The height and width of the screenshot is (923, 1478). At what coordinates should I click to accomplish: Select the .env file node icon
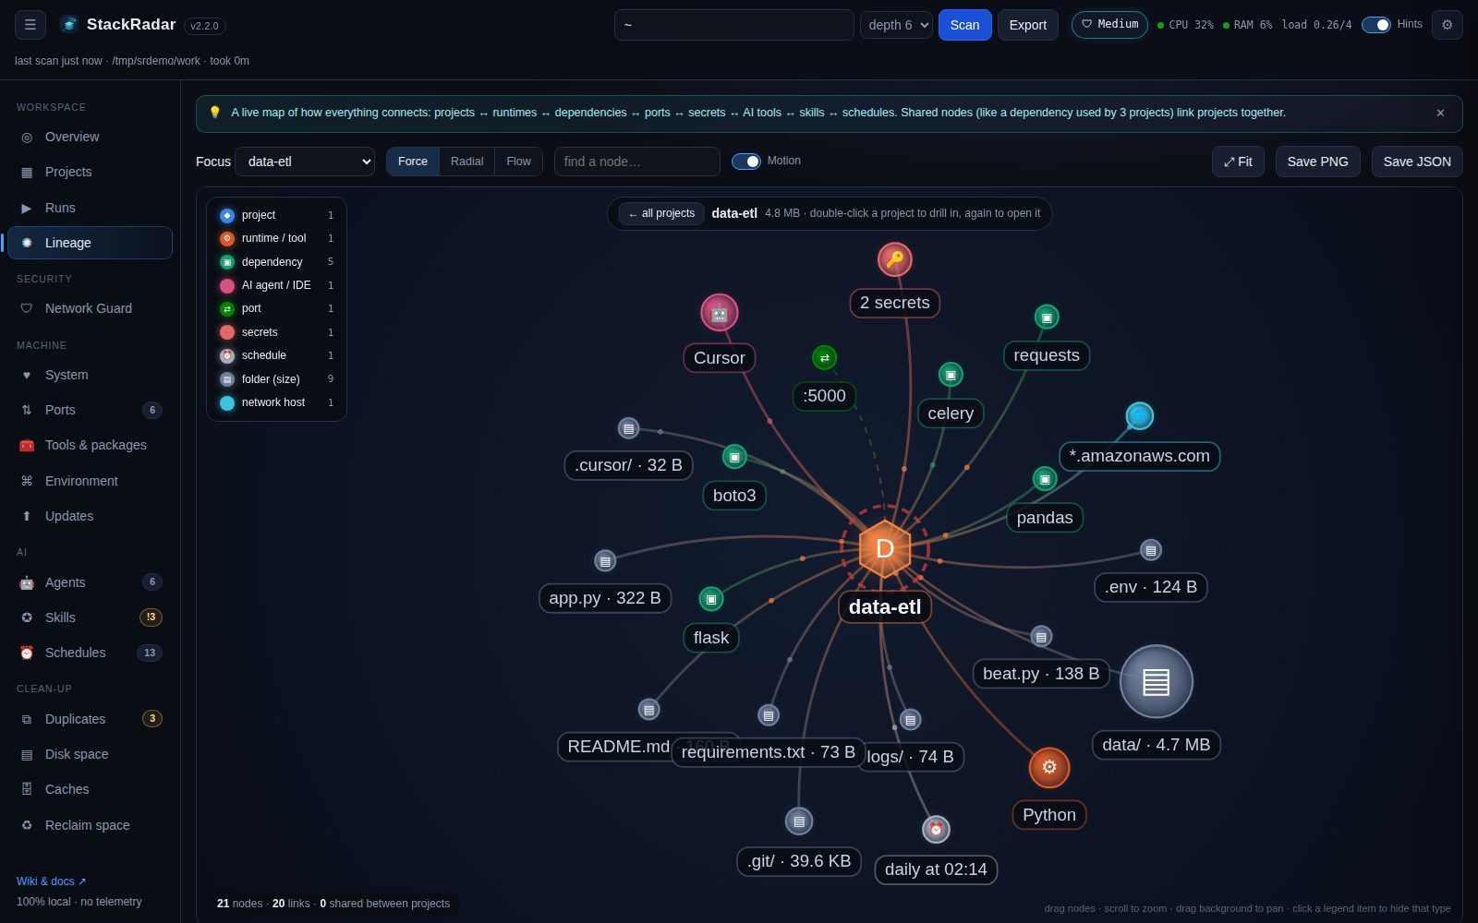(x=1150, y=550)
